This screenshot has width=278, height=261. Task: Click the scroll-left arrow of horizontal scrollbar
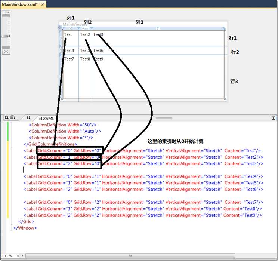(22, 256)
